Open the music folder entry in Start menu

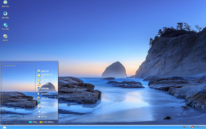(x=43, y=84)
